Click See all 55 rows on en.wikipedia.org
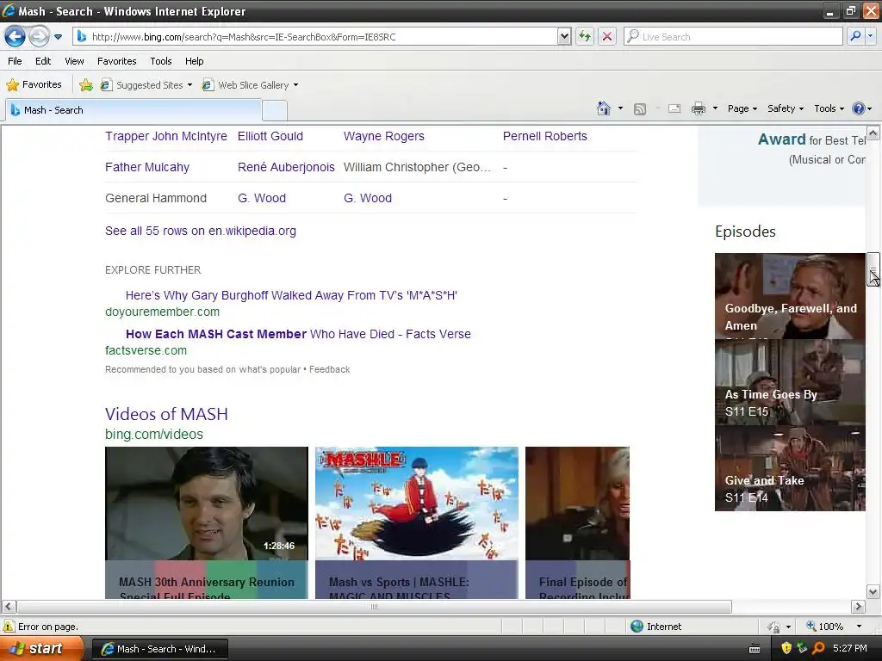Screen dimensions: 882x661 tap(200, 231)
